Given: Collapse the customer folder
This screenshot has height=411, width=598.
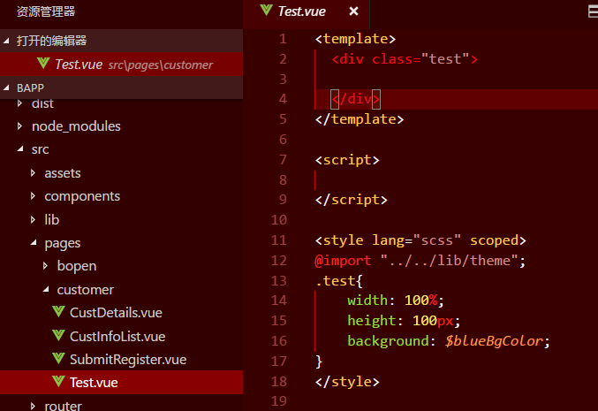Looking at the screenshot, I should coord(46,289).
